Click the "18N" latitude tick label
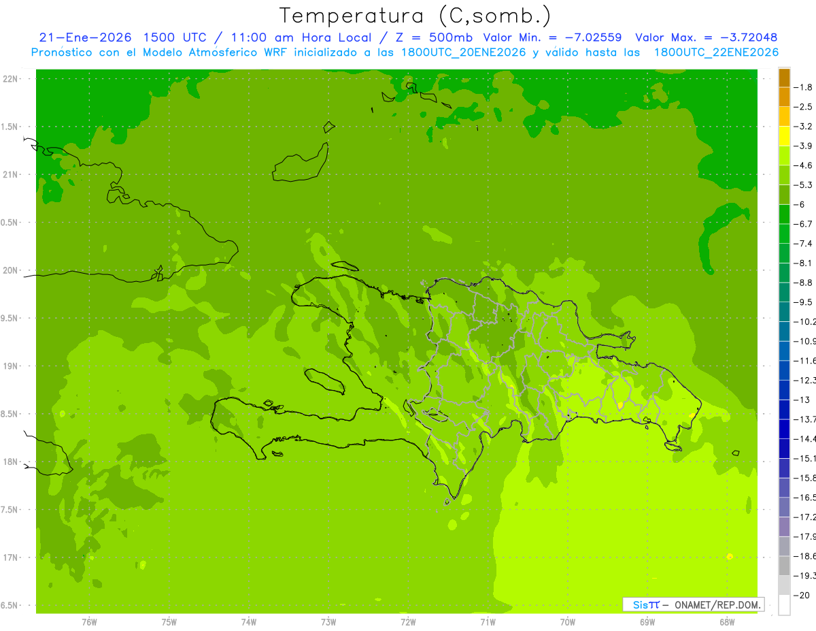The width and height of the screenshot is (816, 631). (x=10, y=462)
